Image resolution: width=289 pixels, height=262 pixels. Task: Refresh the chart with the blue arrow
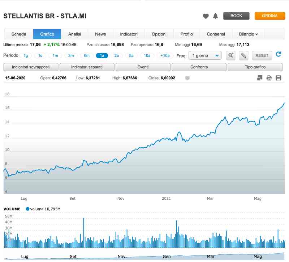[278, 55]
